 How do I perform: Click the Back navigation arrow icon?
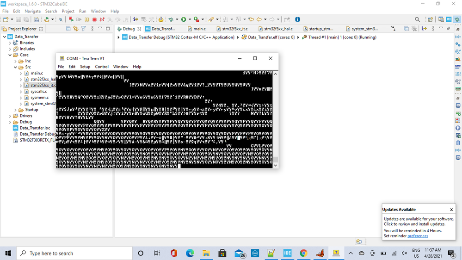click(x=259, y=19)
